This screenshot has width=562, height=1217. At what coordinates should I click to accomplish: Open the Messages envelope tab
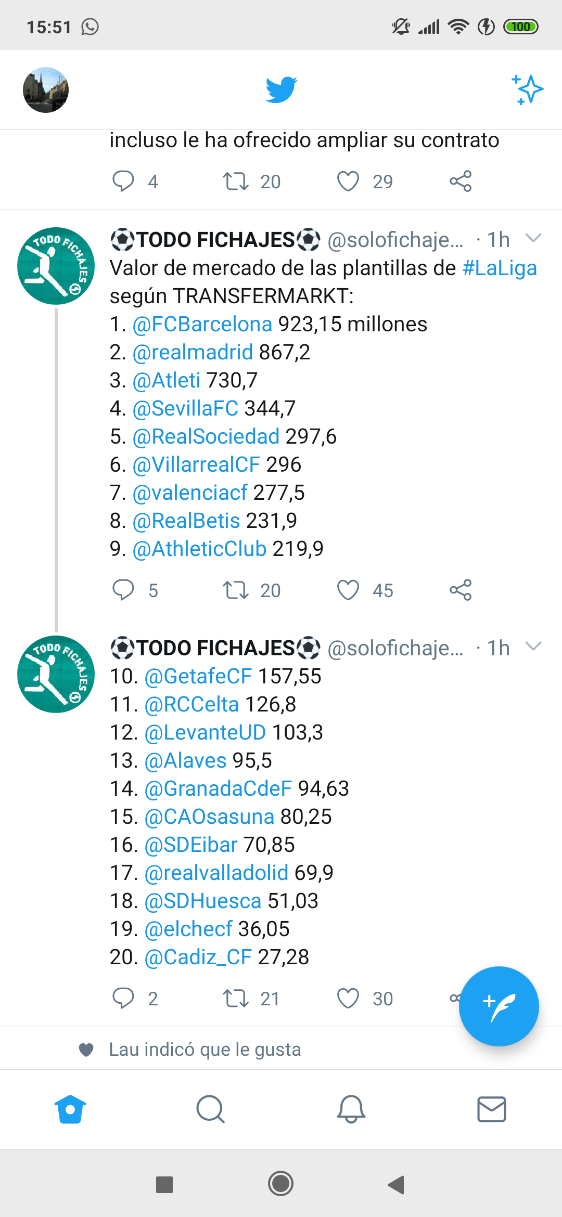[x=492, y=1109]
